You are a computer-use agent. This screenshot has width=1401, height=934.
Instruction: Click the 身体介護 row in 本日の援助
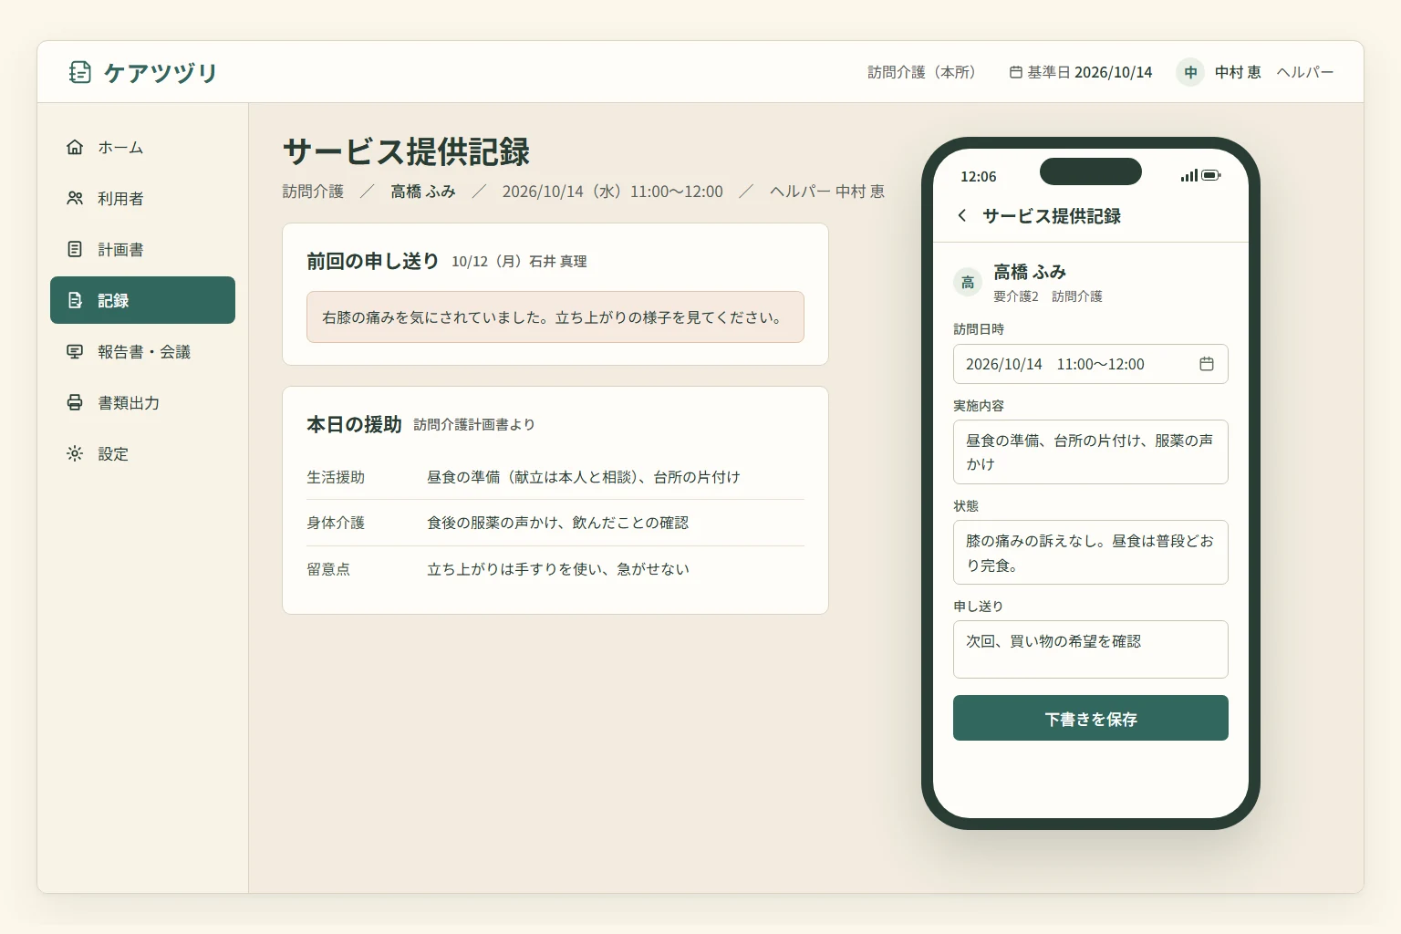(x=555, y=523)
